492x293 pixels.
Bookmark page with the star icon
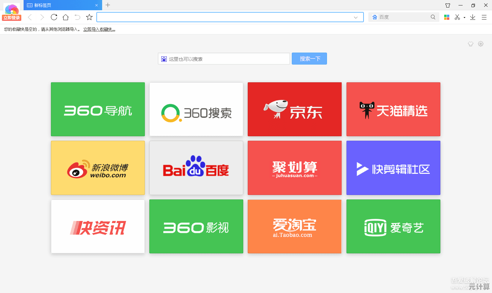pos(90,17)
